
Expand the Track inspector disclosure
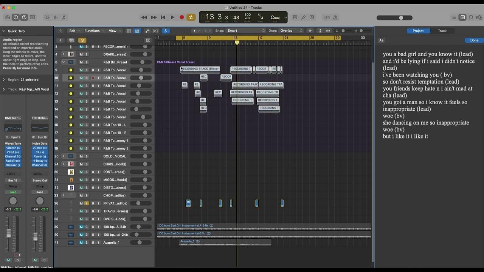(4, 90)
